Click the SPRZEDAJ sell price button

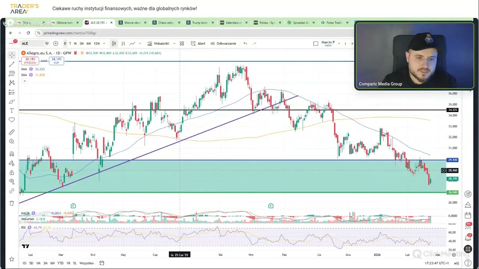(30, 61)
